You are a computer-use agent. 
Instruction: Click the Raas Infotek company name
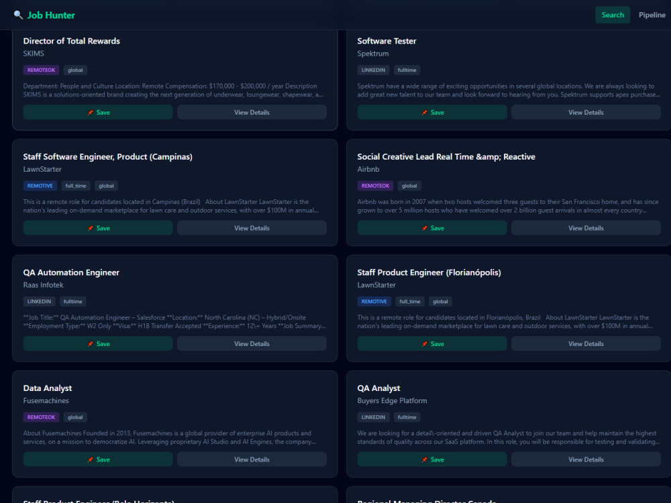(43, 285)
